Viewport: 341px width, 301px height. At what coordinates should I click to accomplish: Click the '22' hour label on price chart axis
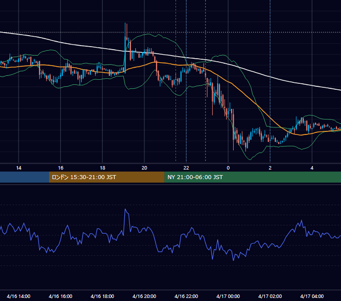186,168
